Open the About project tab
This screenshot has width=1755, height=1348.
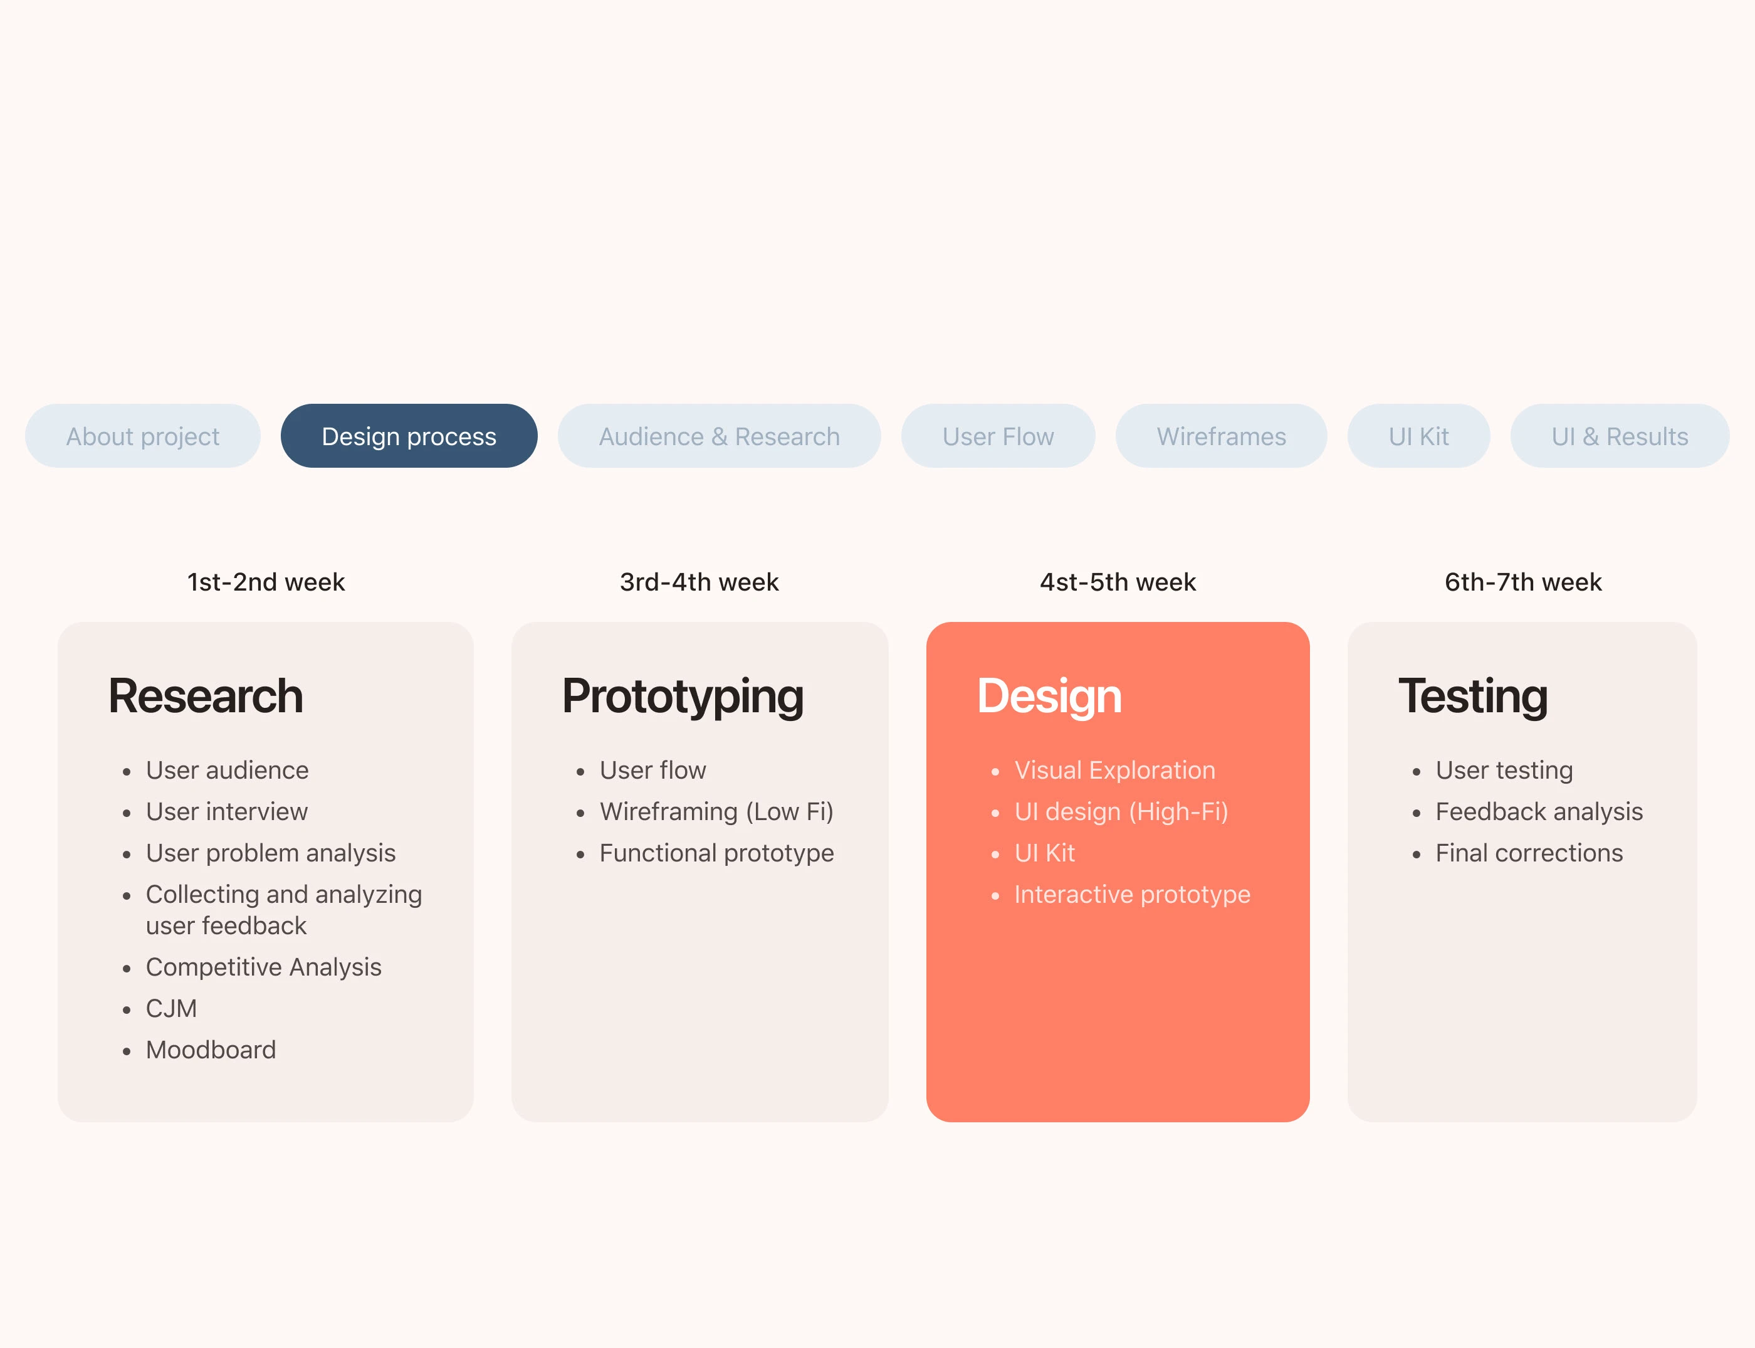click(142, 436)
